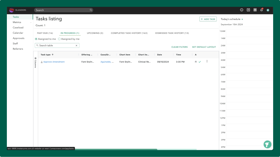The image size is (280, 157).
Task: Click the green checkmark on Approve Amendment row
Action: click(x=200, y=62)
